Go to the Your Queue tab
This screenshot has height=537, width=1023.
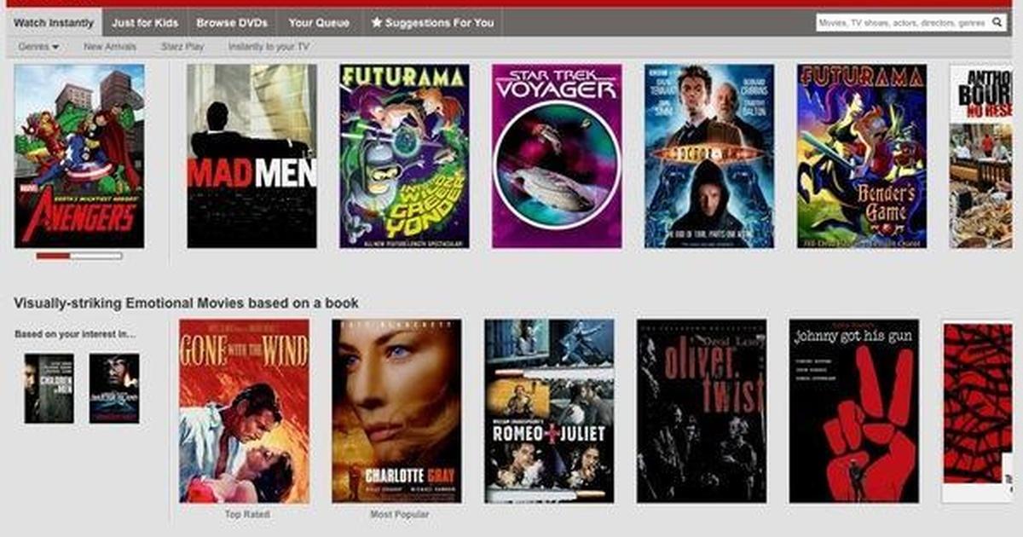[x=313, y=23]
